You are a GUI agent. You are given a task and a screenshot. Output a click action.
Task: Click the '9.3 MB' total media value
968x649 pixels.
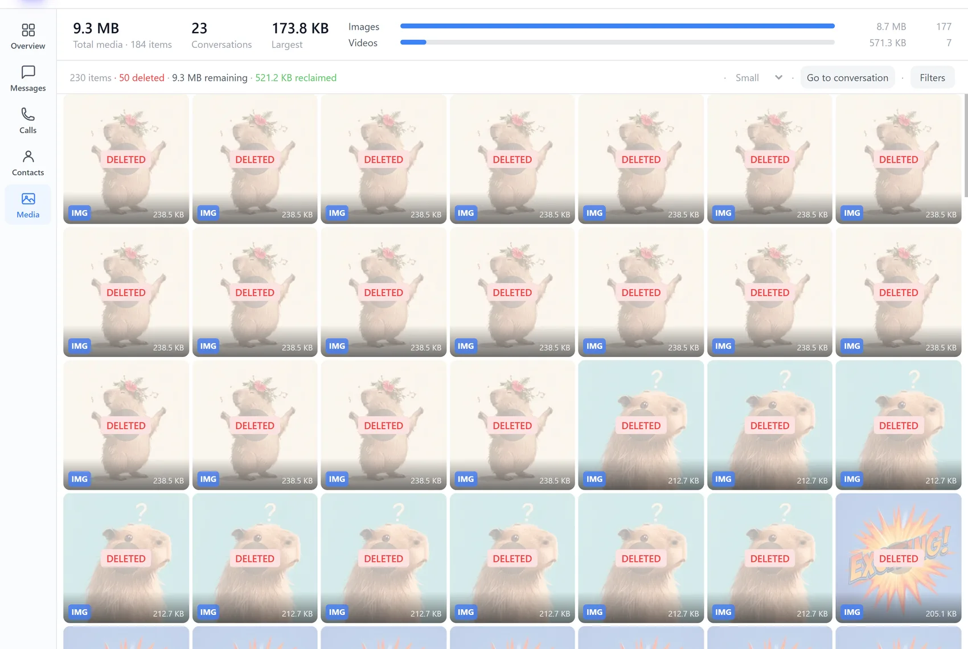pyautogui.click(x=96, y=28)
